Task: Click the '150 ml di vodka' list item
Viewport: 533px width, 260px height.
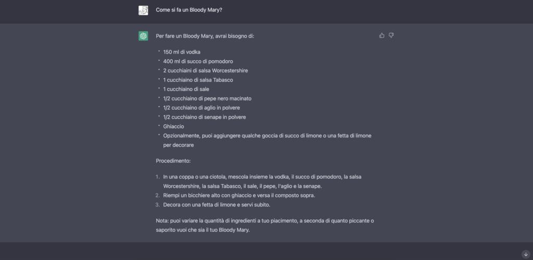Action: click(x=182, y=51)
